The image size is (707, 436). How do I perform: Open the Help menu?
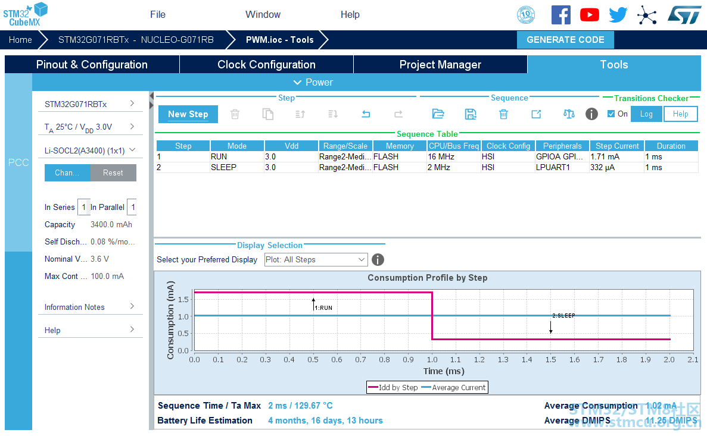coord(350,14)
